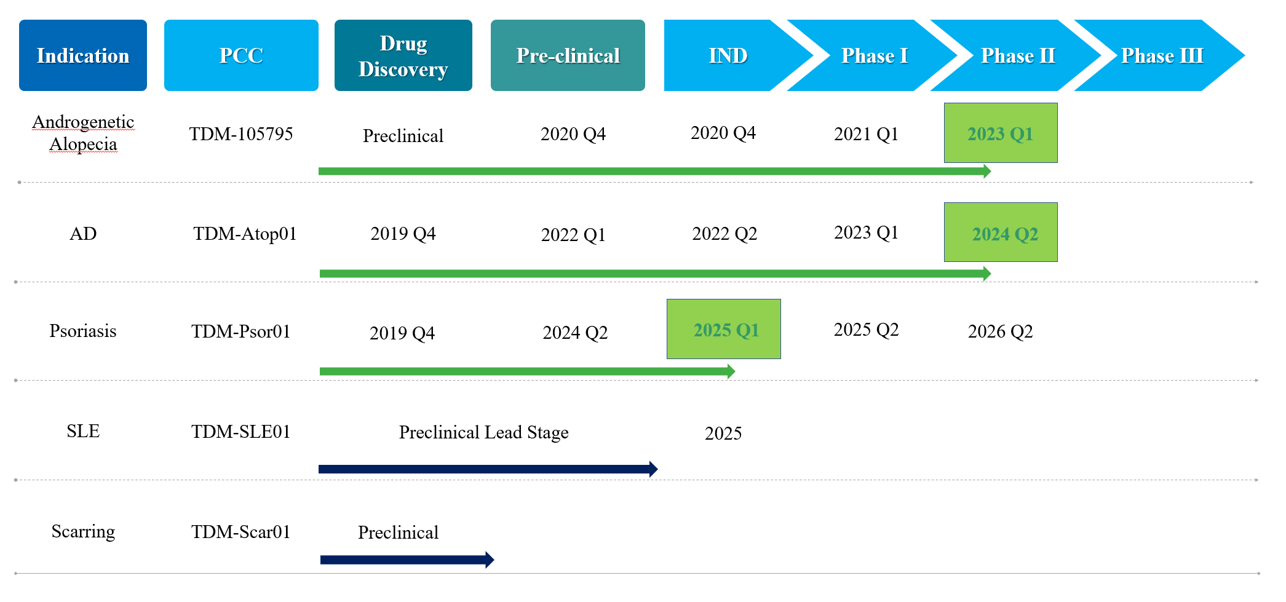The width and height of the screenshot is (1286, 602).
Task: Select the Pre-clinical header box
Action: (x=568, y=55)
